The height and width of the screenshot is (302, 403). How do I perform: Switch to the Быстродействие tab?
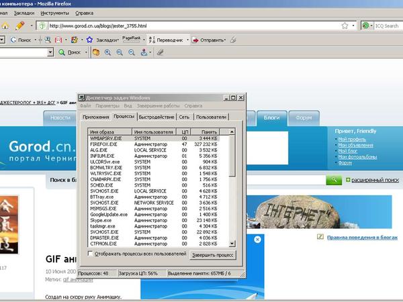[x=157, y=117]
